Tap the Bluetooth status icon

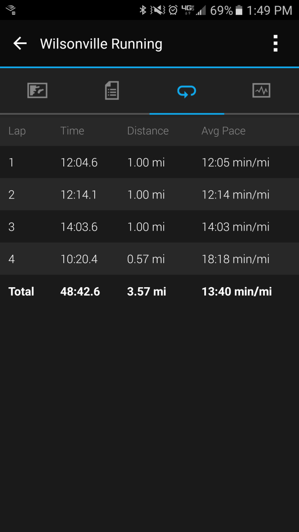coord(143,10)
